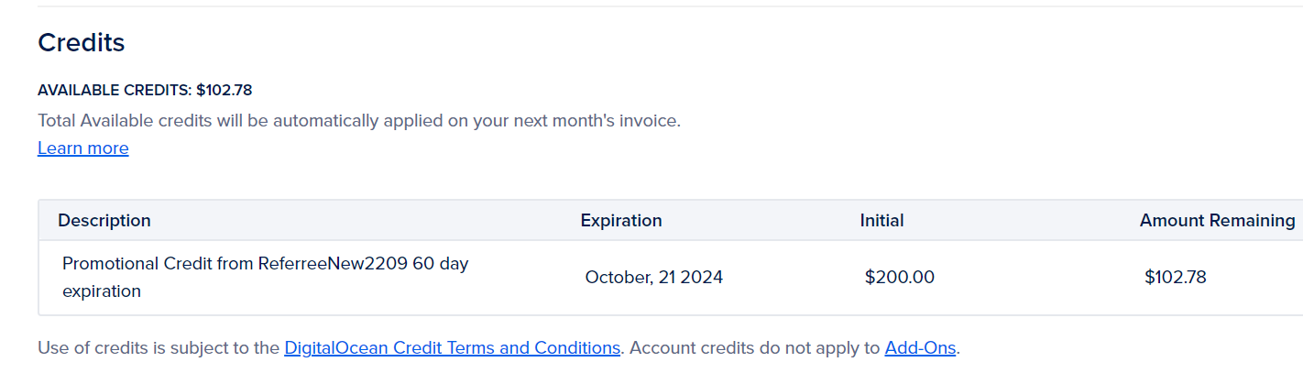1303x373 pixels.
Task: Open the Learn more link
Action: 82,148
